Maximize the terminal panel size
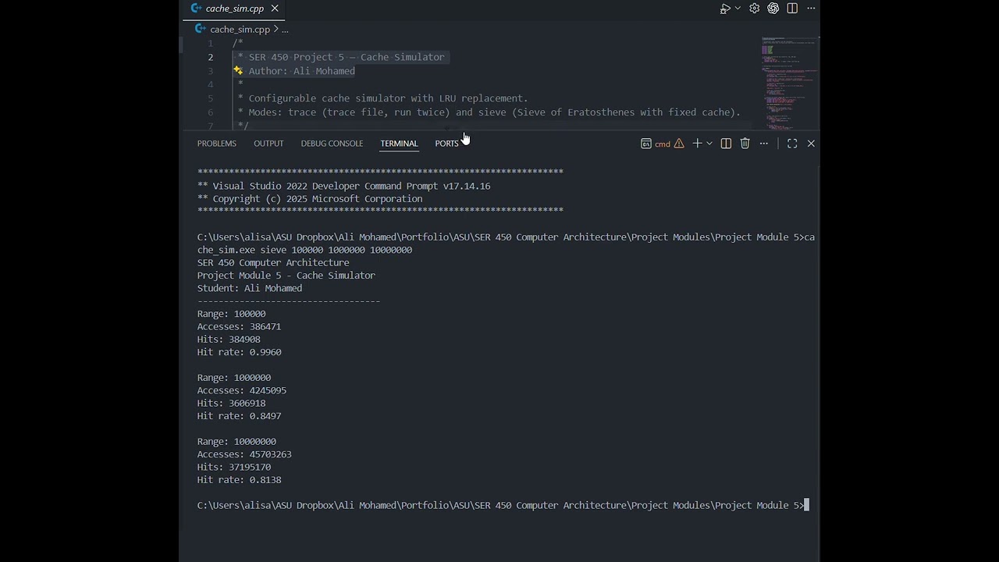This screenshot has width=999, height=562. tap(792, 144)
